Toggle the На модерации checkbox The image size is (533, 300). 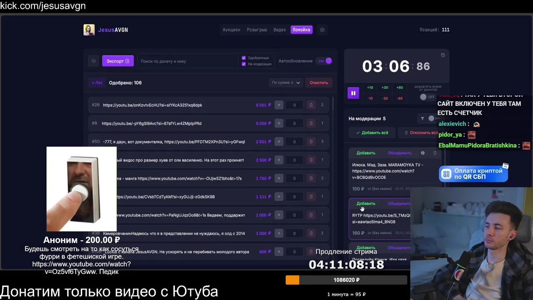click(244, 64)
